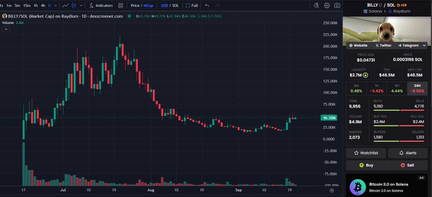Click the buy vol versus sell vol bar

399,126
